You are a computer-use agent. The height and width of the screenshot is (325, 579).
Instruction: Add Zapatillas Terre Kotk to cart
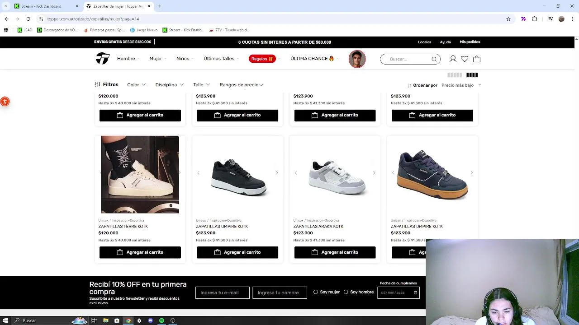[x=140, y=252]
